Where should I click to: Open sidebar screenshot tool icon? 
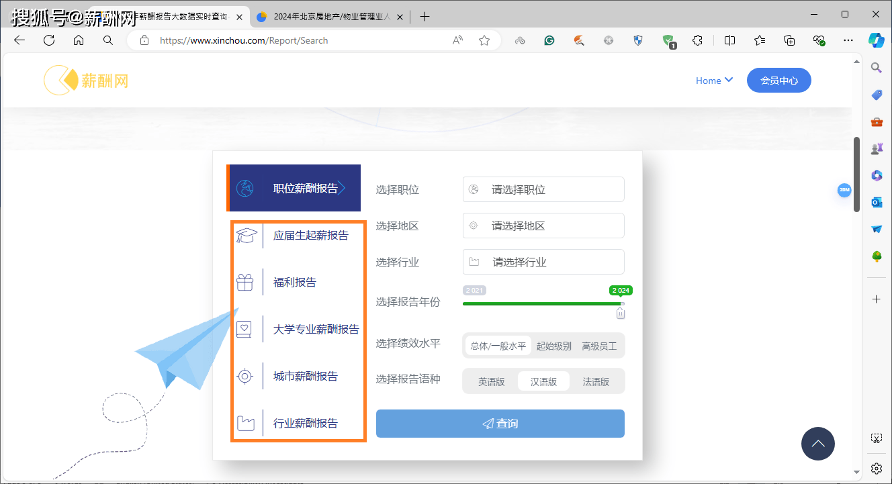pos(877,438)
